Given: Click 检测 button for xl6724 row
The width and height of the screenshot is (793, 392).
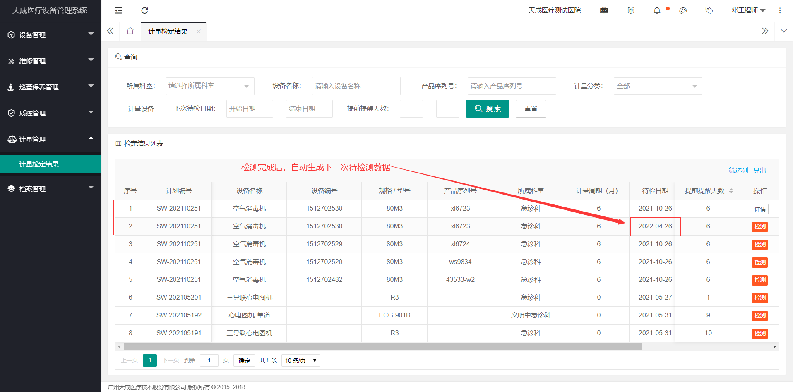Looking at the screenshot, I should click(x=760, y=245).
